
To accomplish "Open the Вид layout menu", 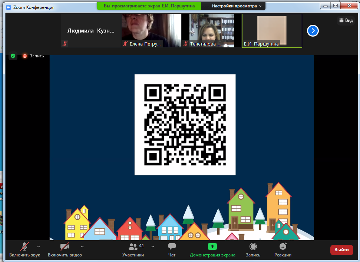I will click(x=346, y=20).
